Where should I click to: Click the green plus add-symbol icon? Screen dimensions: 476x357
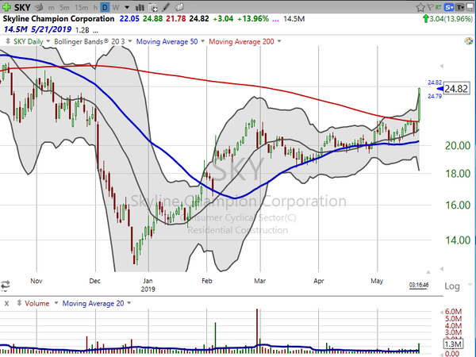tap(6, 6)
